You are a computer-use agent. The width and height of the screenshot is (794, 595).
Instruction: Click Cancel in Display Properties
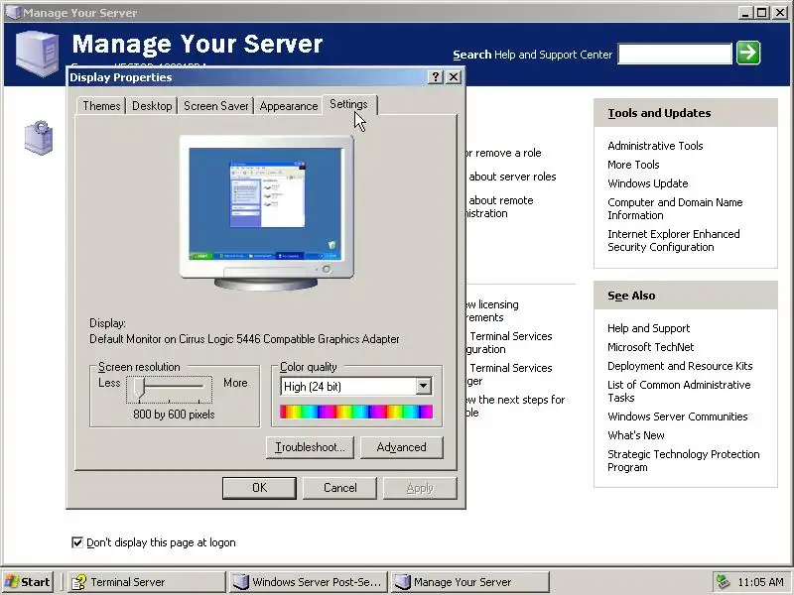click(339, 488)
